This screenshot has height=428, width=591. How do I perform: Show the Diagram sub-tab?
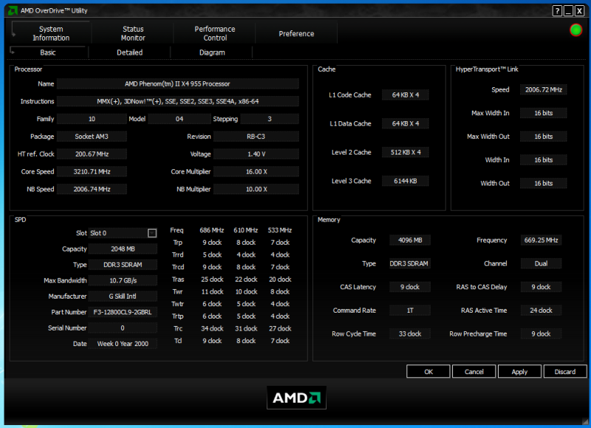pos(212,52)
